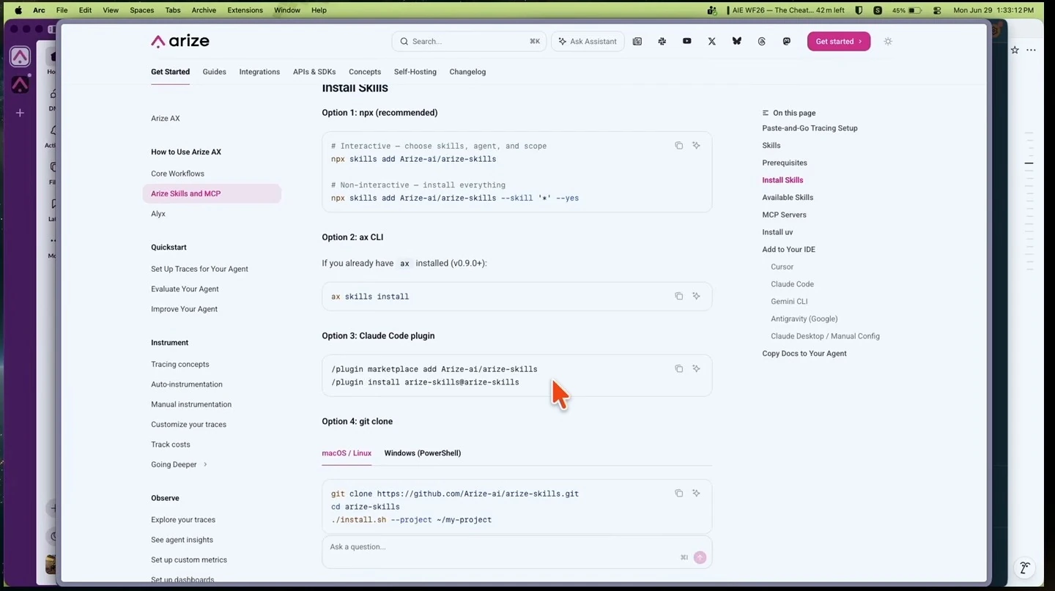Click the battery status in menu bar
The height and width of the screenshot is (591, 1055).
(907, 10)
